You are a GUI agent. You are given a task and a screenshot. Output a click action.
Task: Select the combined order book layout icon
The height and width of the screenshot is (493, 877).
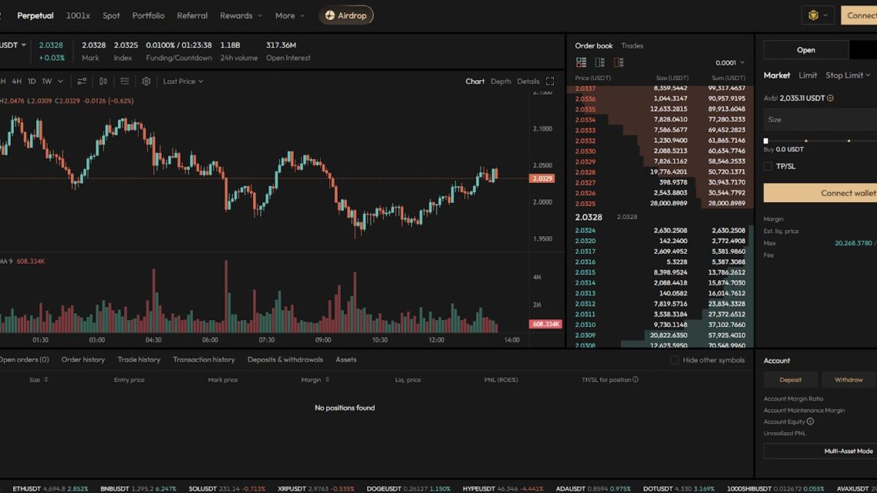point(581,62)
